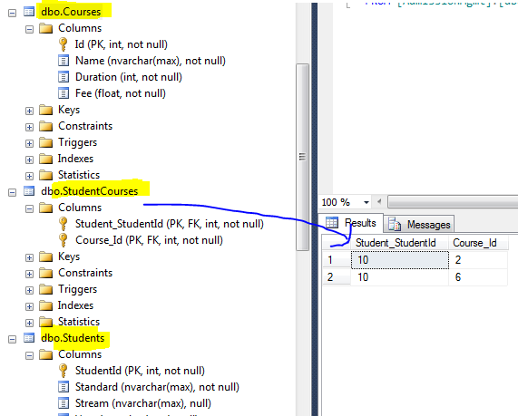518x416 pixels.
Task: Click the Constraints folder icon under dbo.Courses
Action: tap(46, 126)
